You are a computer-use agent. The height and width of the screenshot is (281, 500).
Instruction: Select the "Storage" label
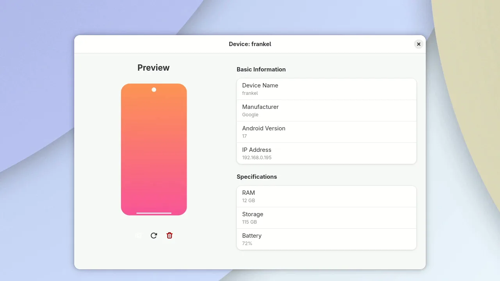pyautogui.click(x=253, y=214)
